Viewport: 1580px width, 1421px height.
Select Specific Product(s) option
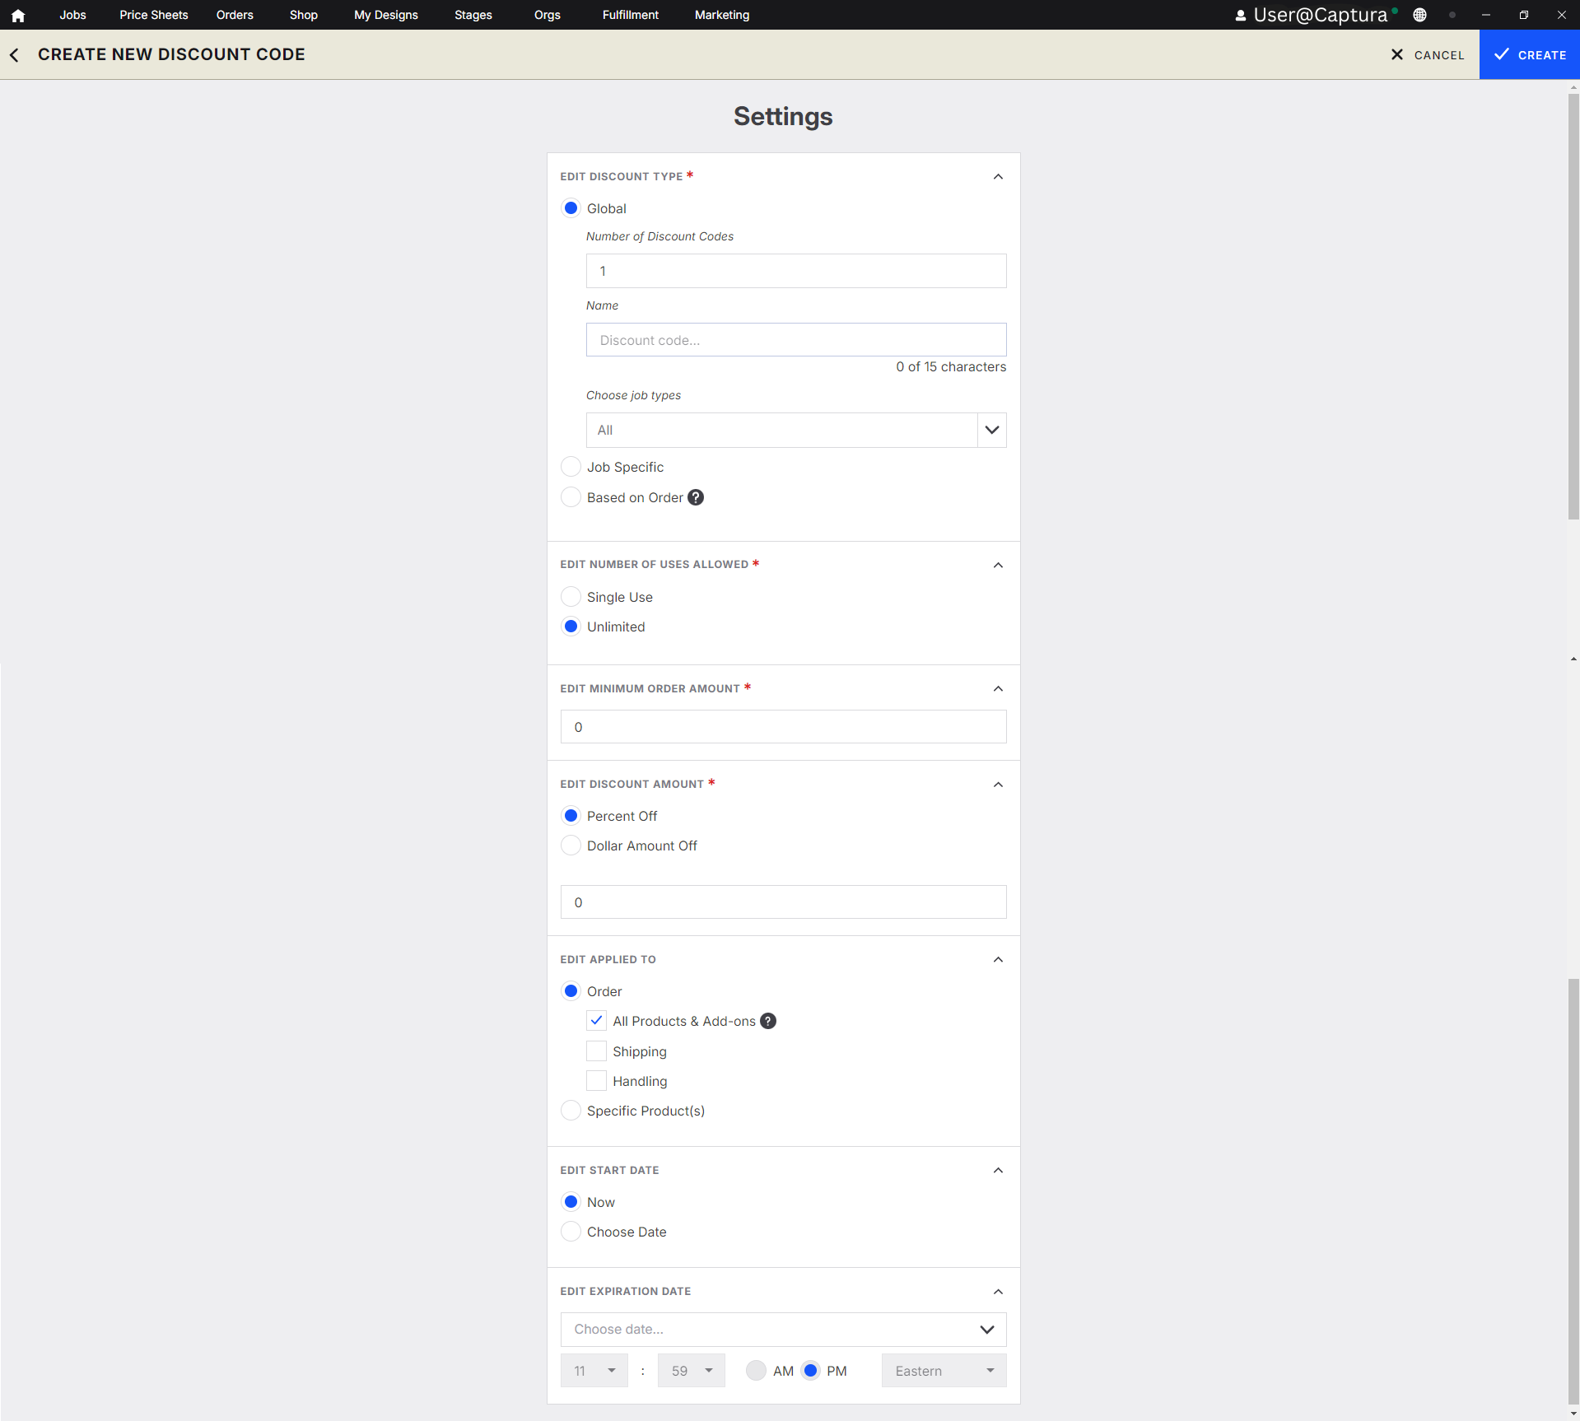click(x=571, y=1111)
